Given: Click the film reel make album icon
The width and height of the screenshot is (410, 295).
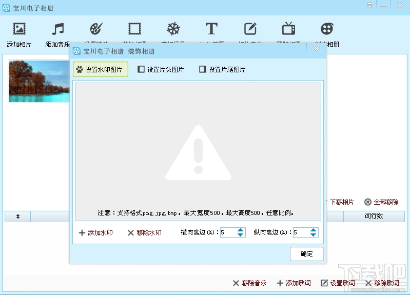Looking at the screenshot, I should pyautogui.click(x=327, y=29).
